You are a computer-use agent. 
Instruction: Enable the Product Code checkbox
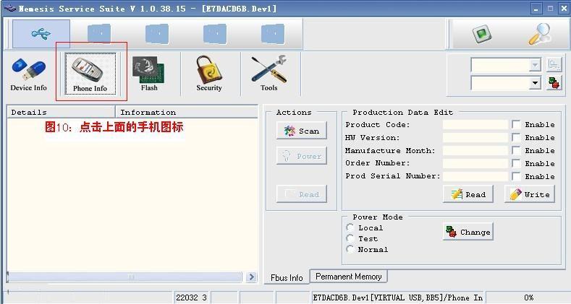click(516, 125)
